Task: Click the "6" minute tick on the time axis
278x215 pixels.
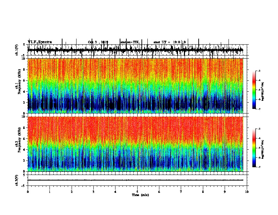Action: [x=159, y=192]
